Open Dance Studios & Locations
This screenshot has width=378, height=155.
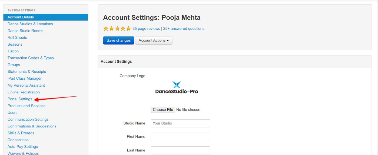pyautogui.click(x=30, y=24)
